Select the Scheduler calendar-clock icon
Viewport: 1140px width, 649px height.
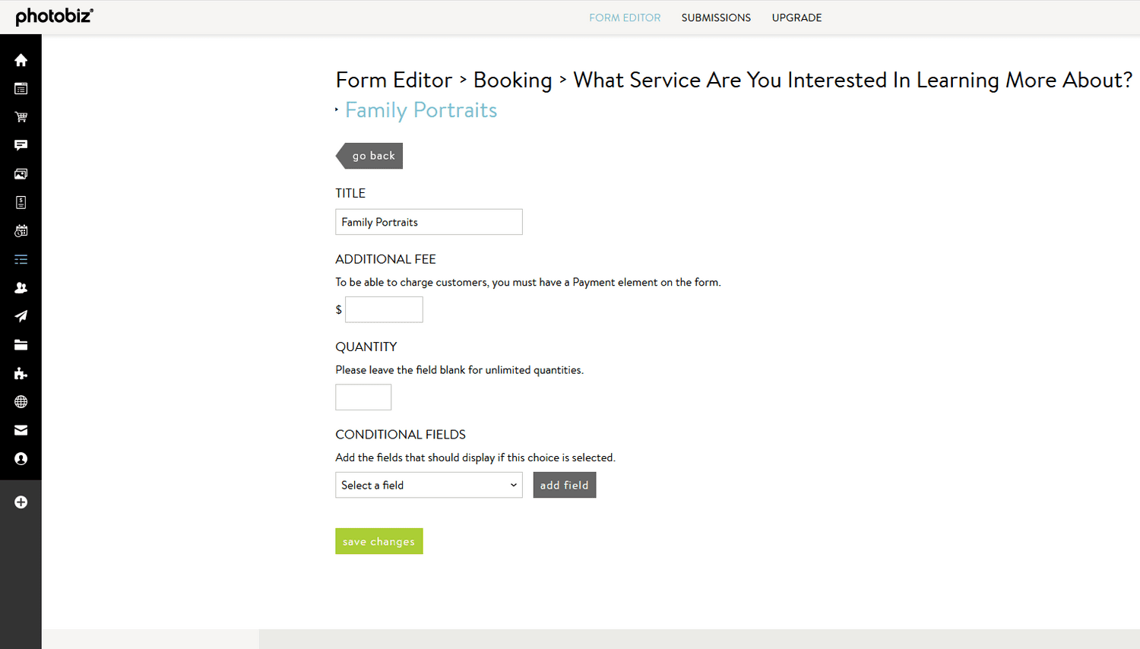coord(21,230)
